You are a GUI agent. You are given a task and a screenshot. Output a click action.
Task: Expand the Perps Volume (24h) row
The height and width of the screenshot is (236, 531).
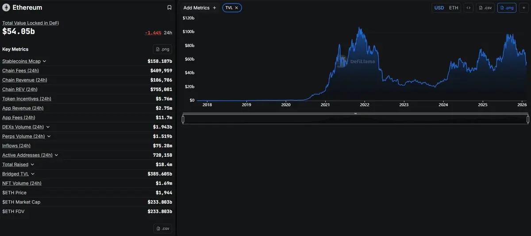click(x=49, y=137)
